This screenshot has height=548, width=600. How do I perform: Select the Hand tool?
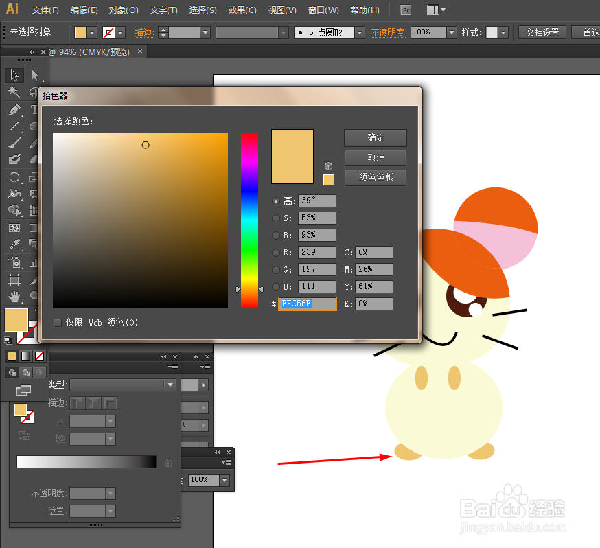click(x=14, y=297)
